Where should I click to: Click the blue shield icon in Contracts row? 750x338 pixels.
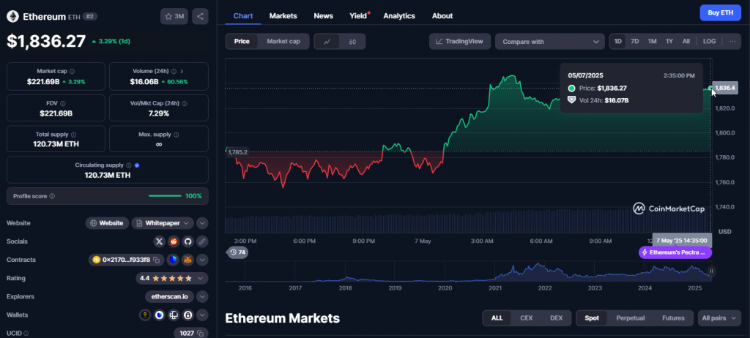(x=173, y=260)
